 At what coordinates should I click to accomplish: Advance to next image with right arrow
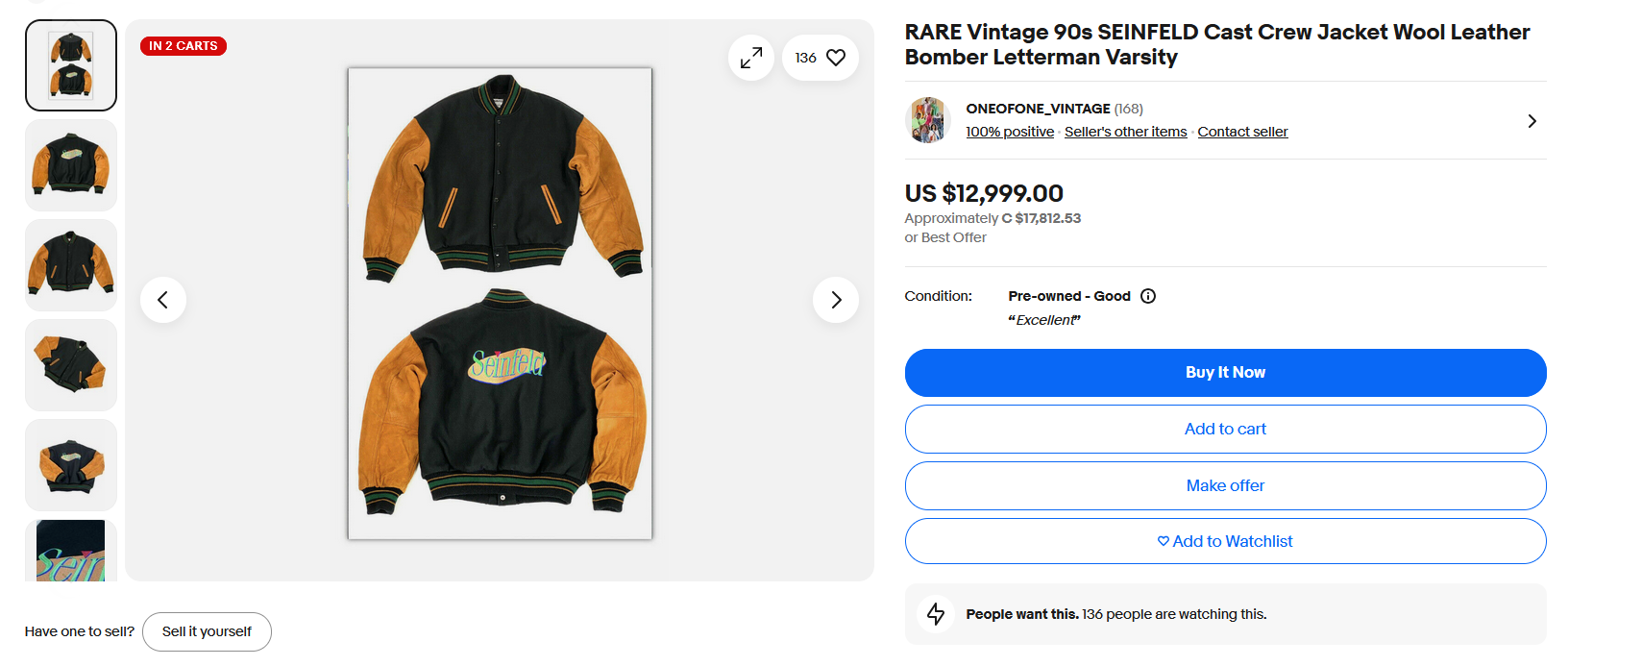[x=836, y=300]
